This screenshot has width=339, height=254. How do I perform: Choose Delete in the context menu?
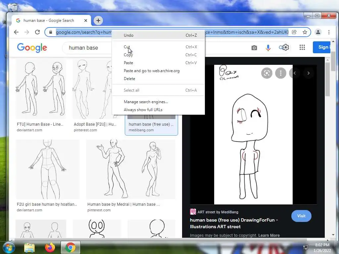[159, 79]
